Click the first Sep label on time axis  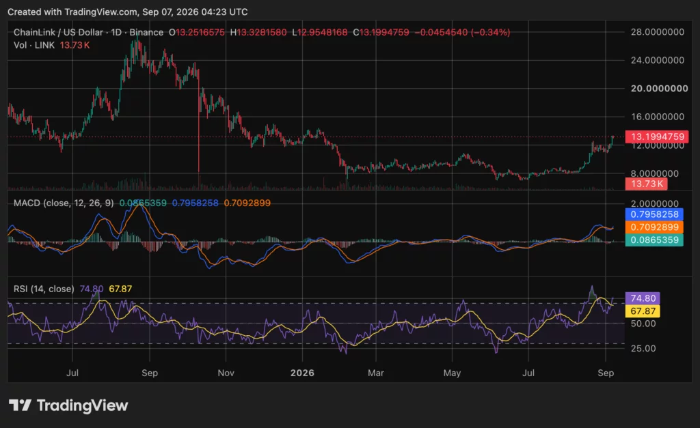[150, 373]
